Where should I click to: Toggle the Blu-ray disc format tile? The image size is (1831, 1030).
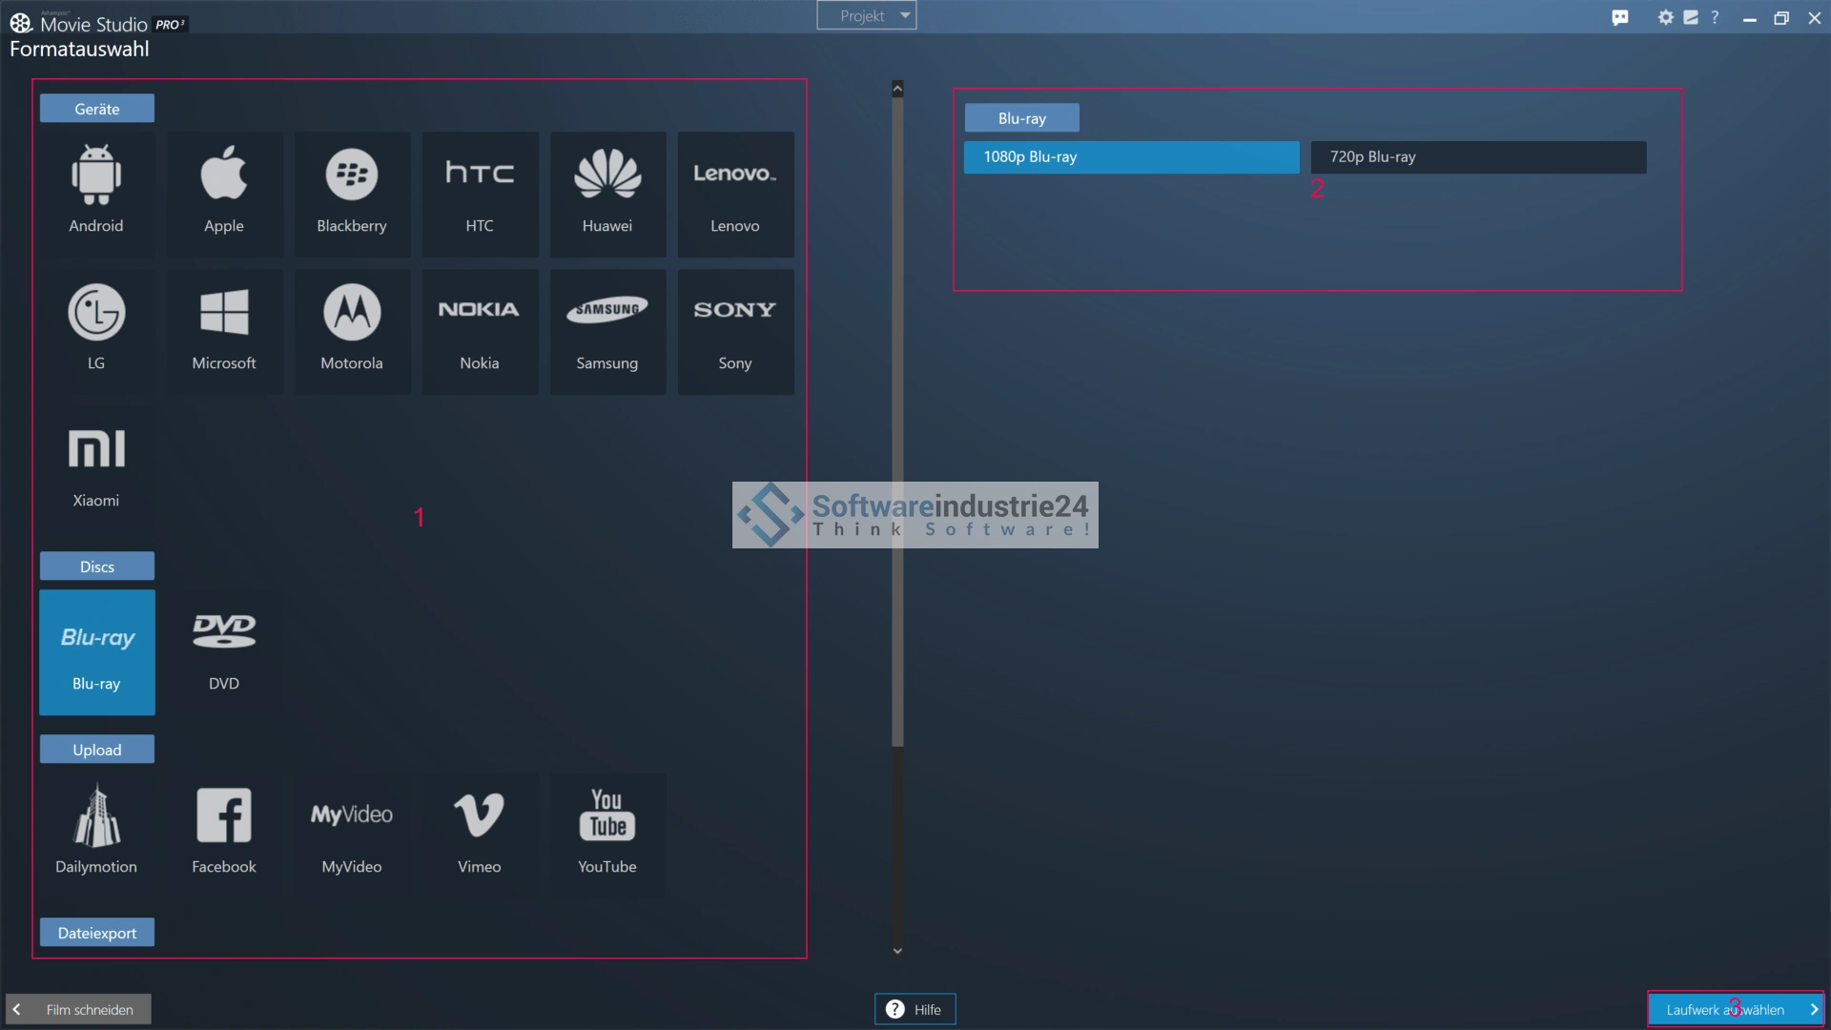(96, 652)
